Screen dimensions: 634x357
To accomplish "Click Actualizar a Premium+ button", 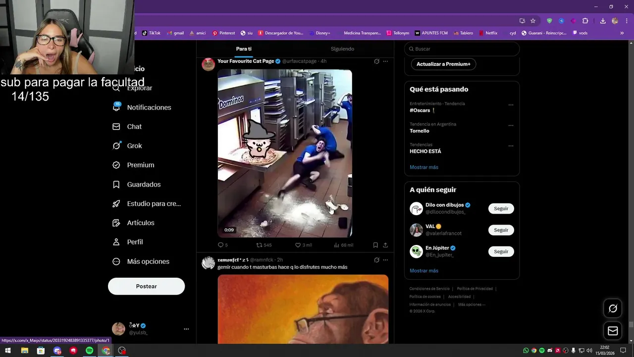I will click(443, 64).
